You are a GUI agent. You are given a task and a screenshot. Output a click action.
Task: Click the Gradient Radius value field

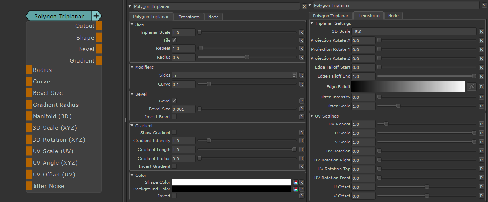click(x=183, y=159)
